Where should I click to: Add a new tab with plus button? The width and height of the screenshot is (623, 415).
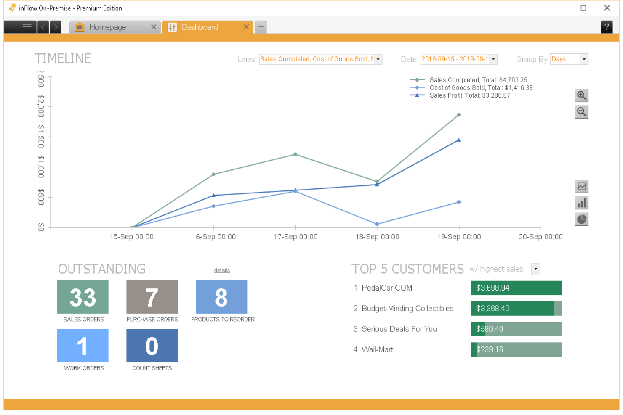click(261, 27)
